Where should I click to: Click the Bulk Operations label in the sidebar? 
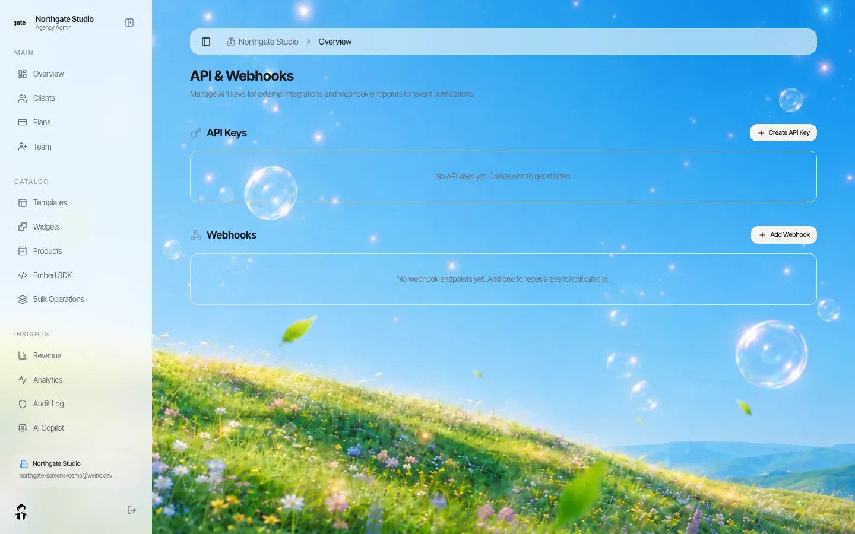click(59, 300)
